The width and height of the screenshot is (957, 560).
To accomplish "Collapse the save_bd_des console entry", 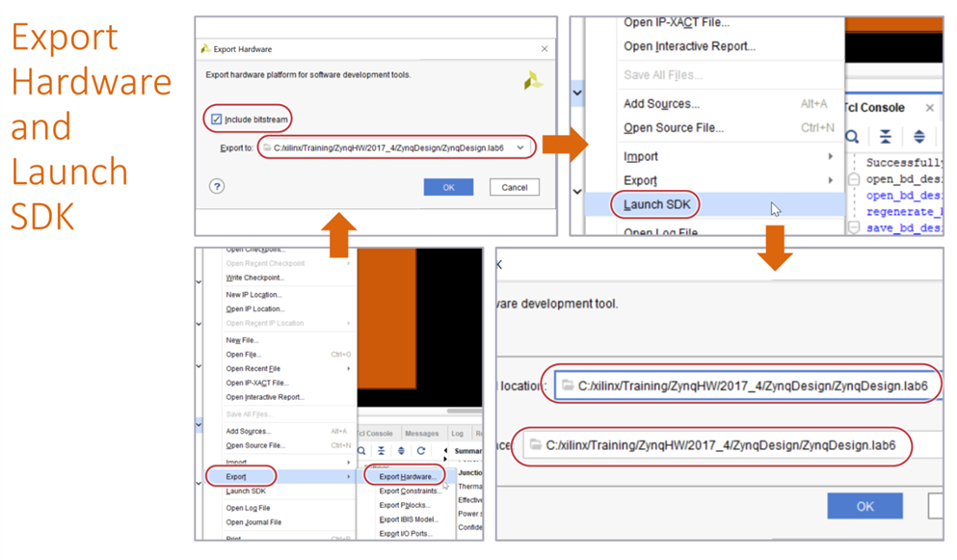I will tap(854, 227).
